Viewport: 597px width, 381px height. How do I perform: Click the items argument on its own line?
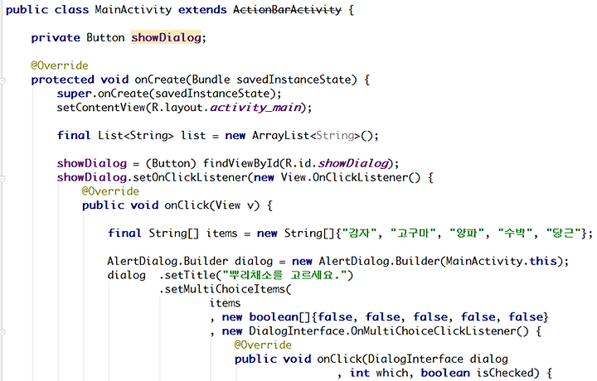click(225, 303)
